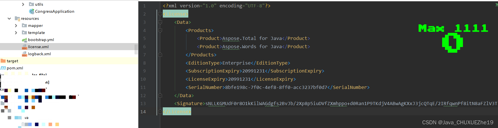
Task: Collapse the resources folder
Action: click(9, 18)
